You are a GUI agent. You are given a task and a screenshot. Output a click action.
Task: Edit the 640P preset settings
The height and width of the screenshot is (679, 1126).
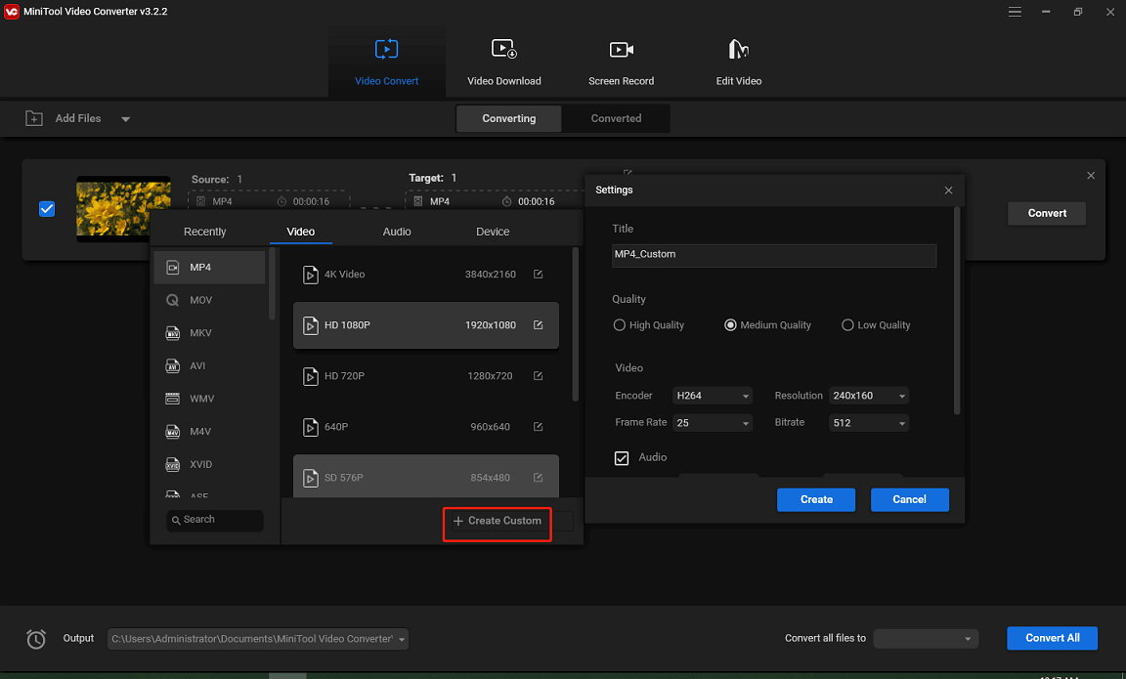[538, 426]
